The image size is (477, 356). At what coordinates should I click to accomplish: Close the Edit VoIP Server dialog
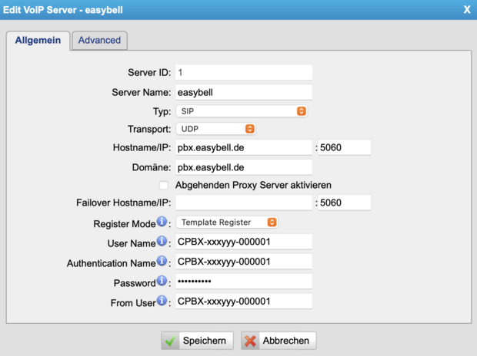(x=466, y=10)
